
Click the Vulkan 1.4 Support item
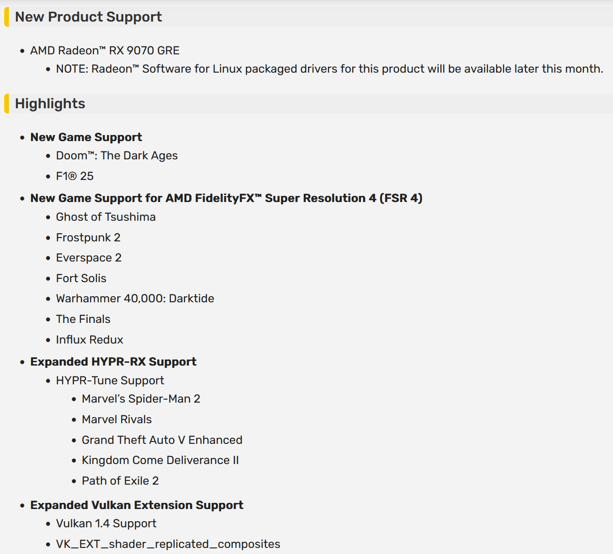(x=106, y=524)
